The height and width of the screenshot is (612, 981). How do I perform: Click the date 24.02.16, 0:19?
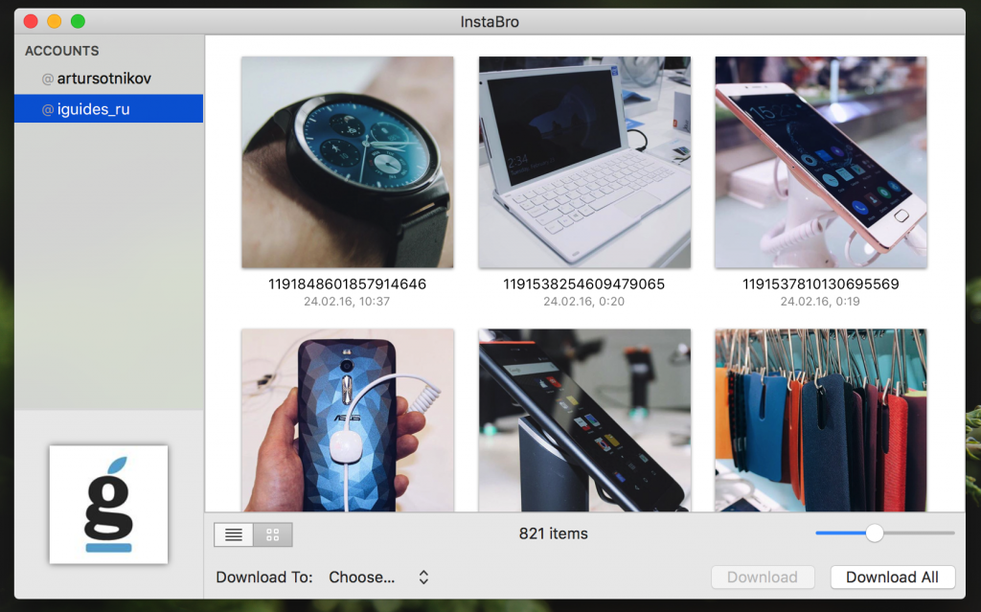[820, 302]
